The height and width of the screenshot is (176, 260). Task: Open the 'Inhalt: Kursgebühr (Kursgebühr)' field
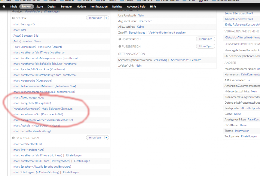pos(32,103)
